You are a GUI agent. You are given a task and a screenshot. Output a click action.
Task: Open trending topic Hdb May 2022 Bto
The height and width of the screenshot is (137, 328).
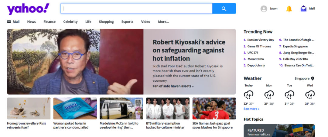coord(296,59)
